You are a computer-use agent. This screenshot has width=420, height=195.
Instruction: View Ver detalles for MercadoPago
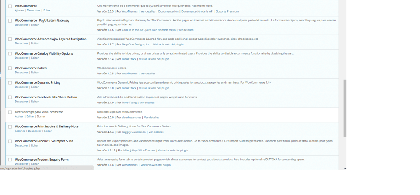pyautogui.click(x=152, y=118)
